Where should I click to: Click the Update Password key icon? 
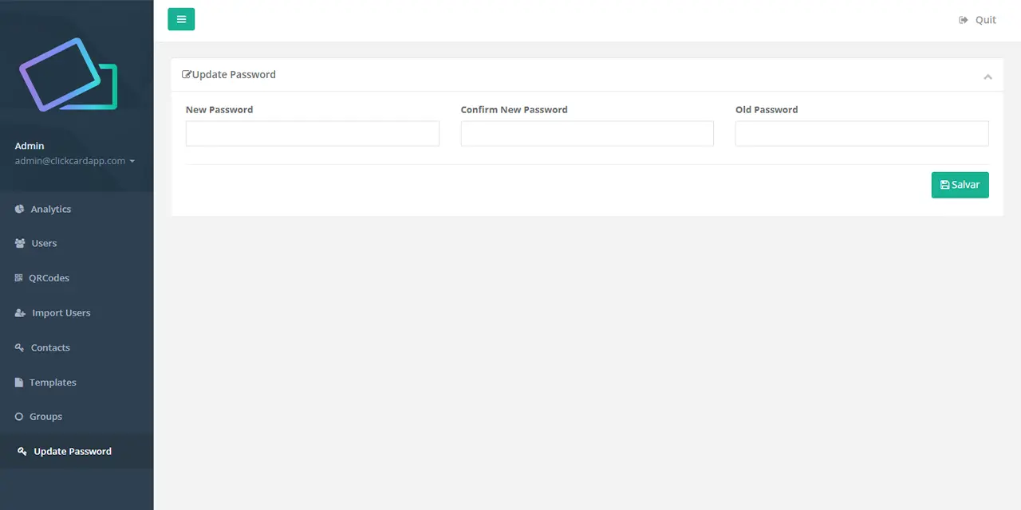[x=22, y=451]
